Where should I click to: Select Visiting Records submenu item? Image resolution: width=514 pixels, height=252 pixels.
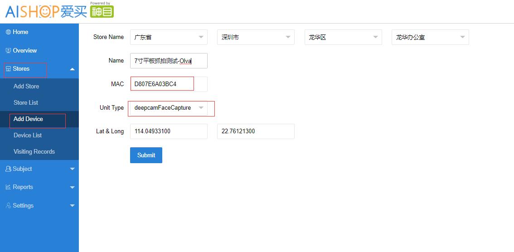click(39, 152)
